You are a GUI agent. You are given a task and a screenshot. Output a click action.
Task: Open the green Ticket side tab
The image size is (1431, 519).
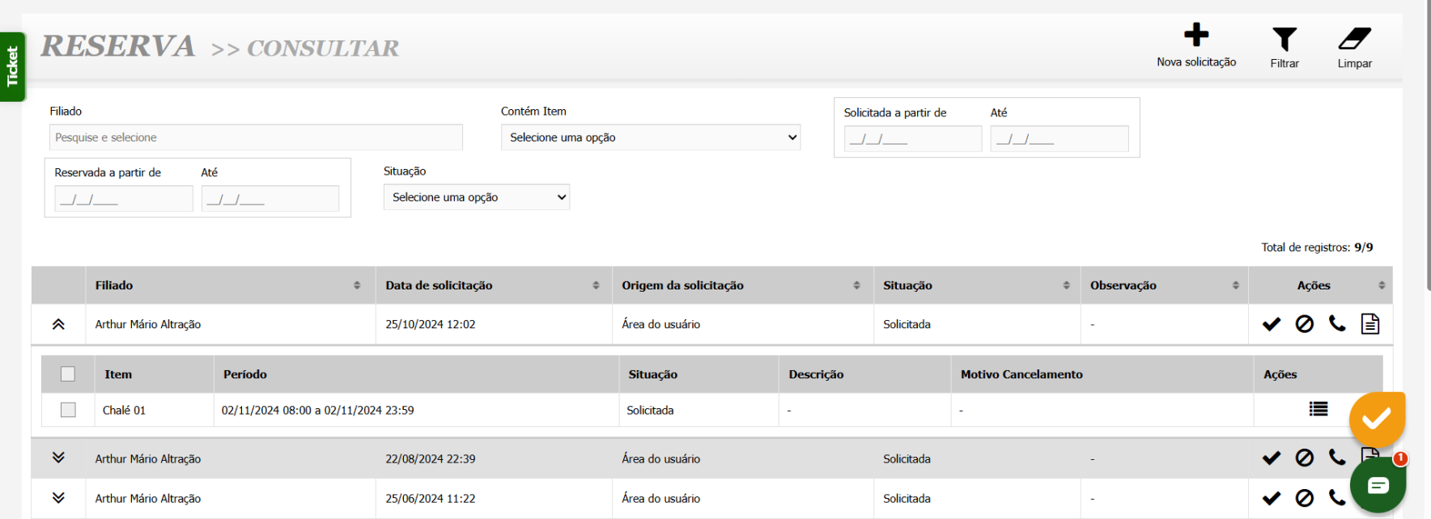point(12,66)
